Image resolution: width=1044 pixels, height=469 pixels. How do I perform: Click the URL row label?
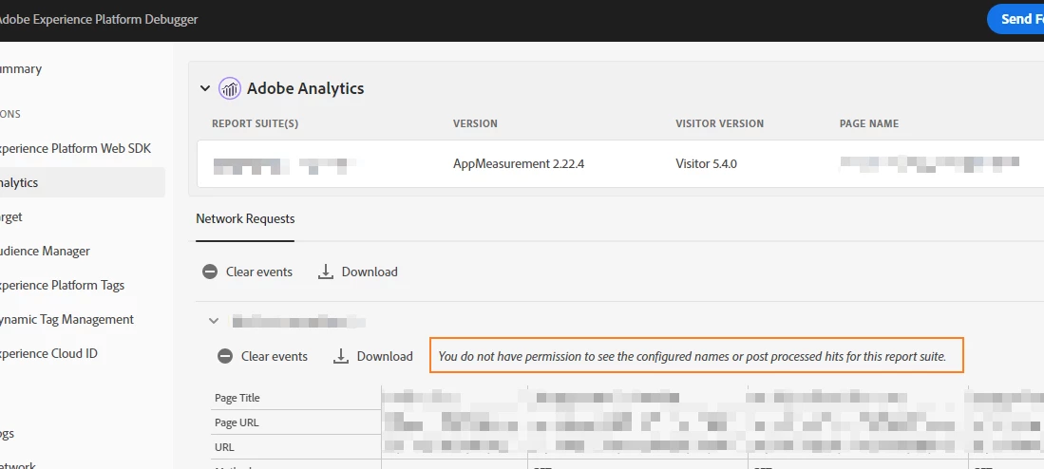click(x=224, y=447)
